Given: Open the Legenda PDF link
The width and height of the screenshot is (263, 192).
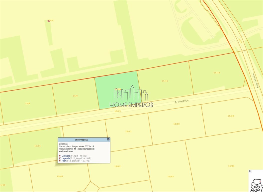Looking at the screenshot, I should [66, 158].
